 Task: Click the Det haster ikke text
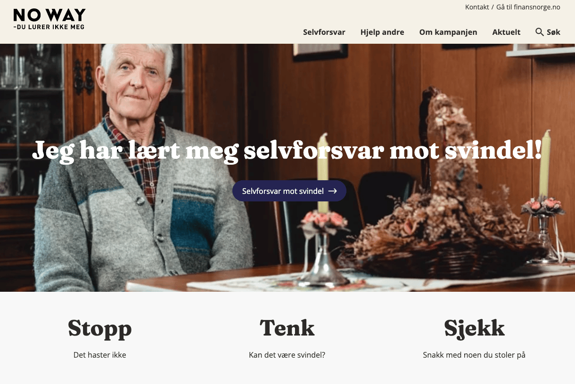click(x=100, y=355)
